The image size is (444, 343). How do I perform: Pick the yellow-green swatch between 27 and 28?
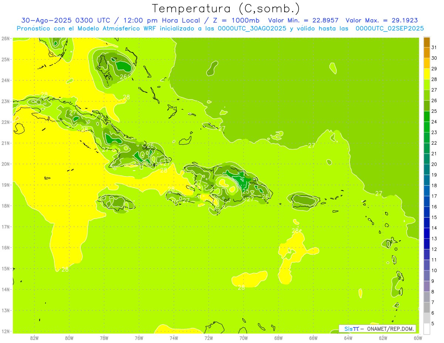point(427,85)
